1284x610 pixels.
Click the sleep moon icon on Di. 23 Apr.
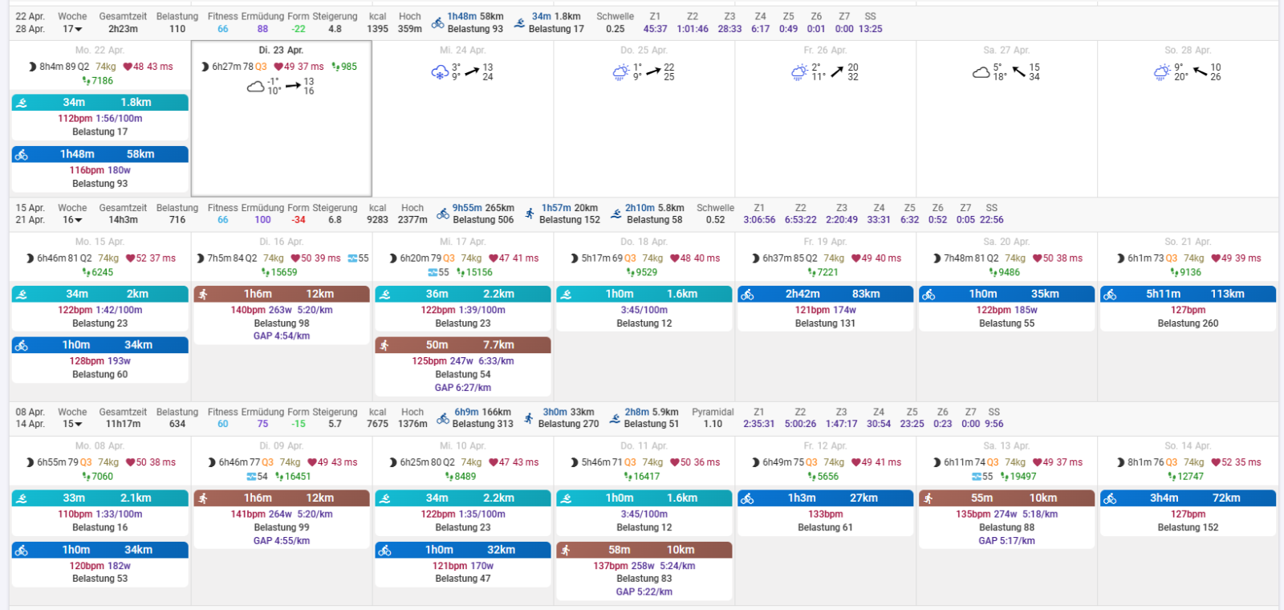pos(205,67)
